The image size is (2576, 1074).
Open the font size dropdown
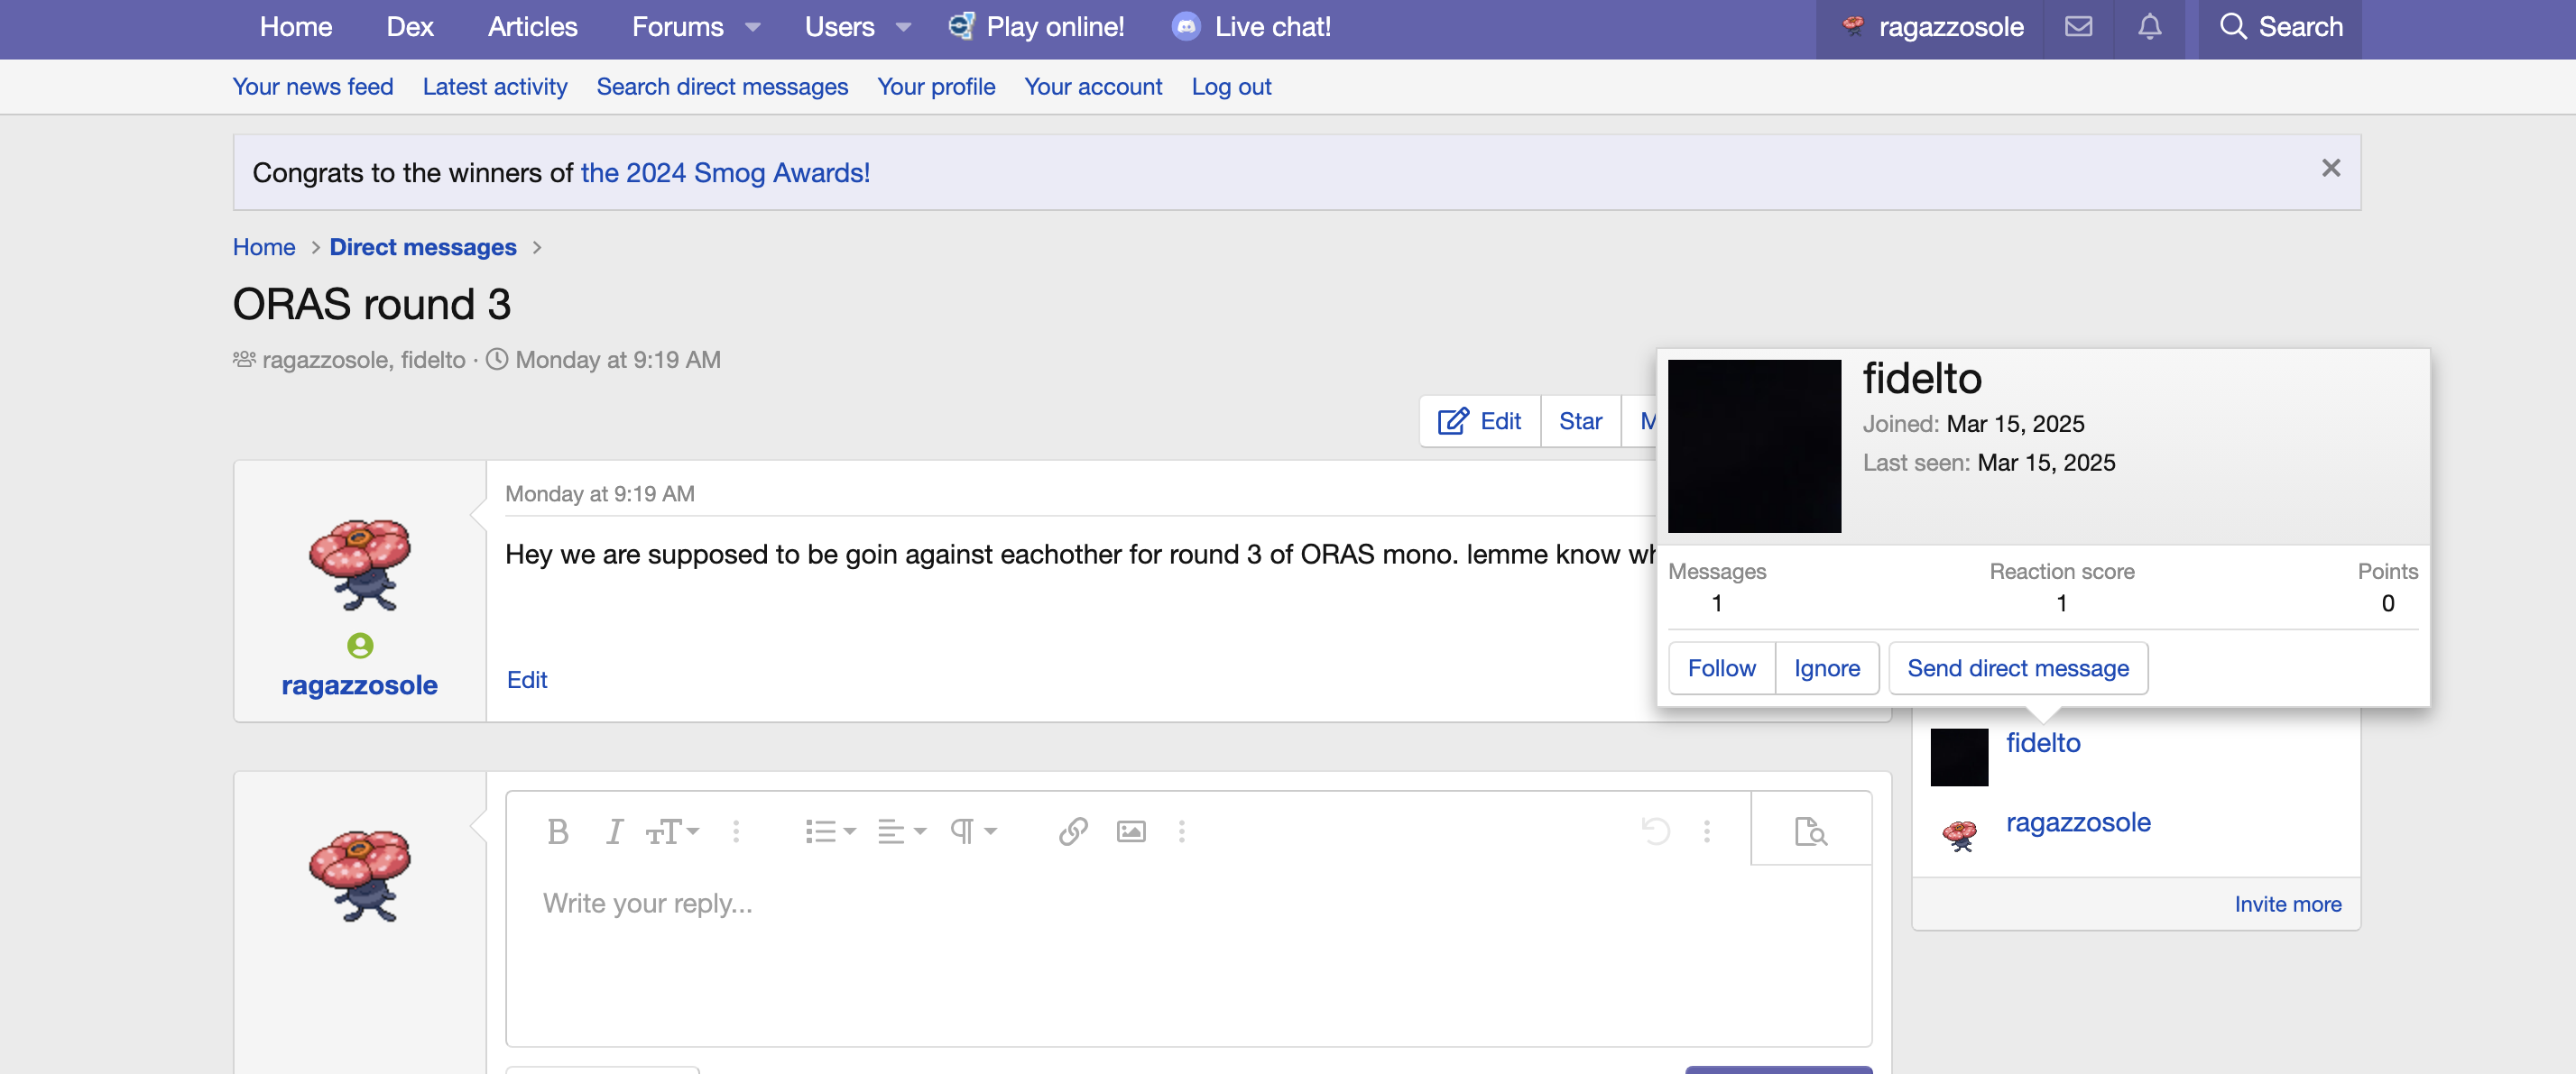pos(672,831)
